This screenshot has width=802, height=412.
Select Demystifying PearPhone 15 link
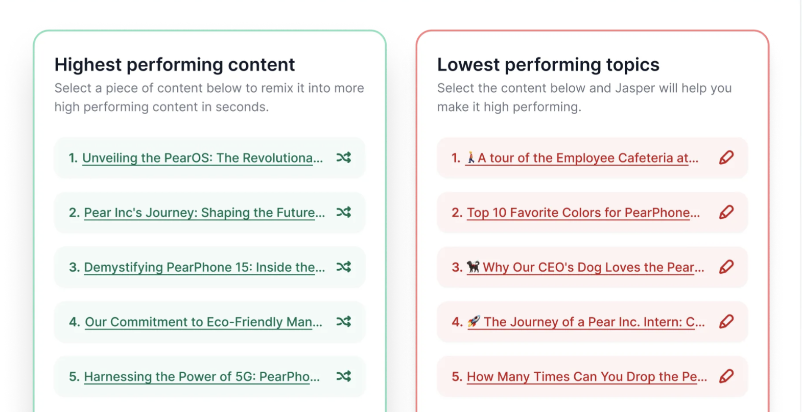point(204,267)
